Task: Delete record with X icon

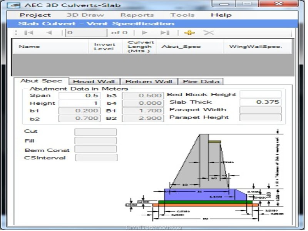Action: tap(209, 33)
